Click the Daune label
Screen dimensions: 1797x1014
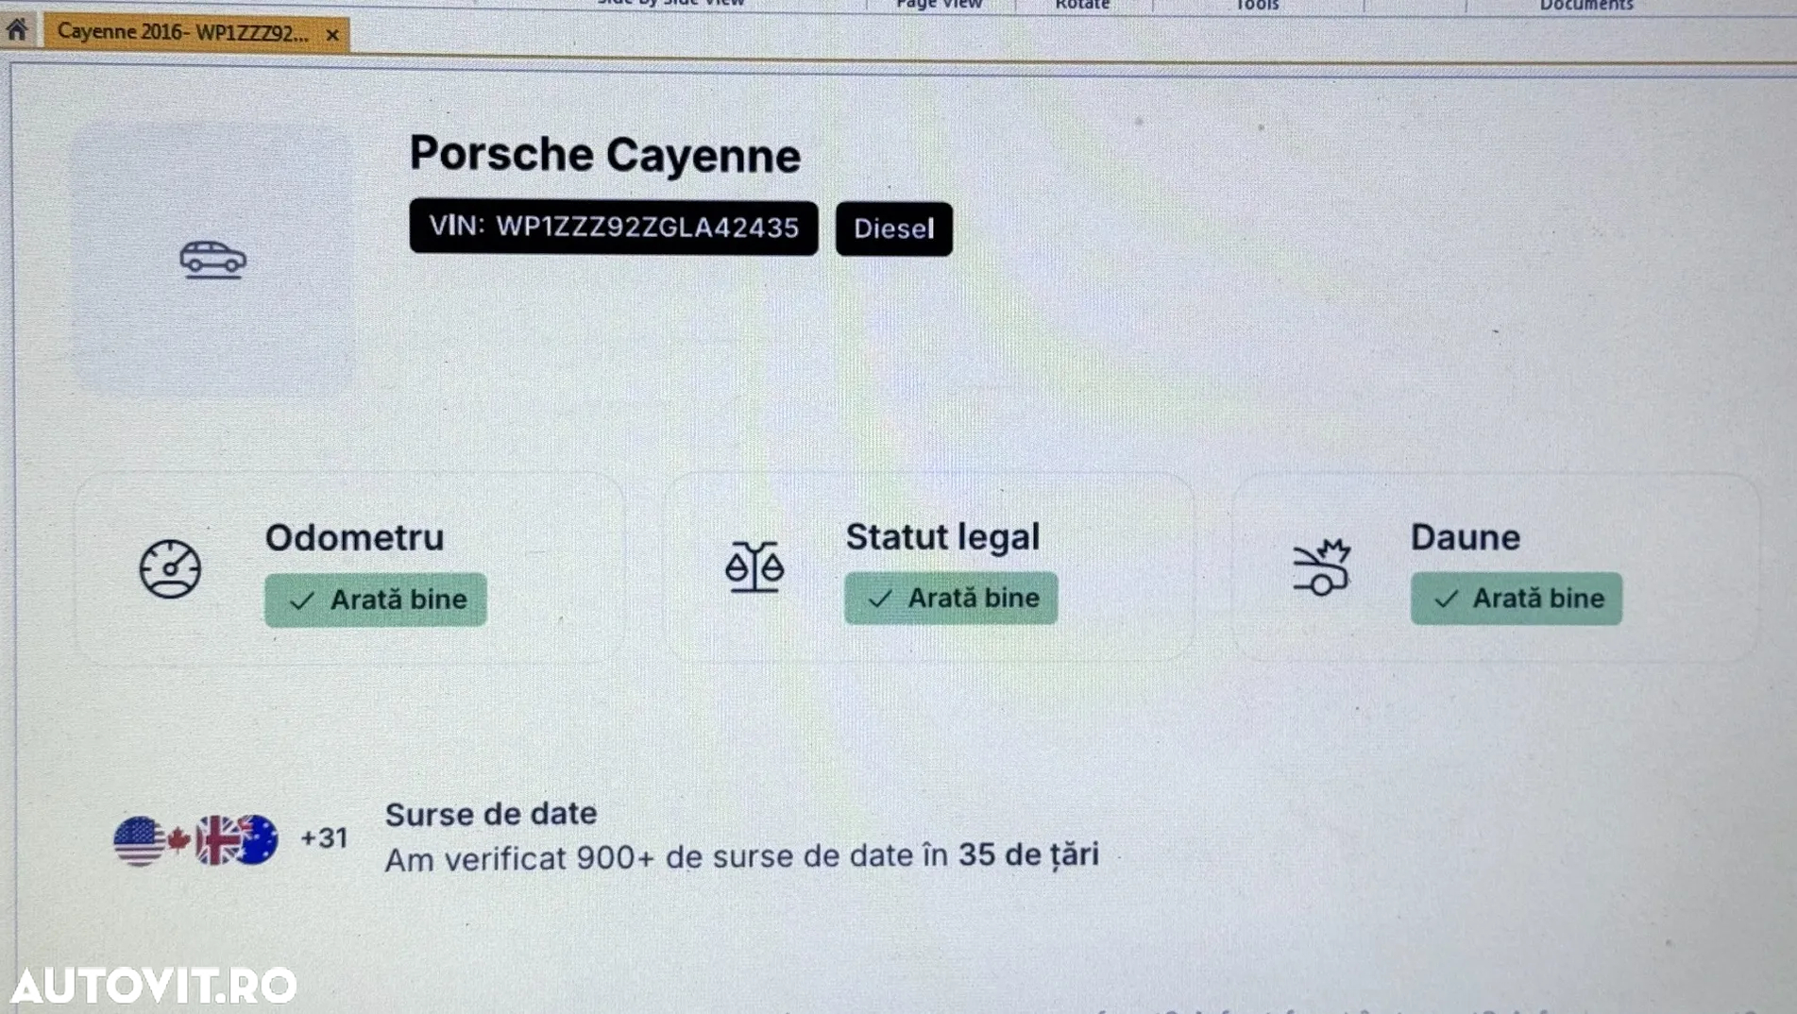tap(1465, 537)
